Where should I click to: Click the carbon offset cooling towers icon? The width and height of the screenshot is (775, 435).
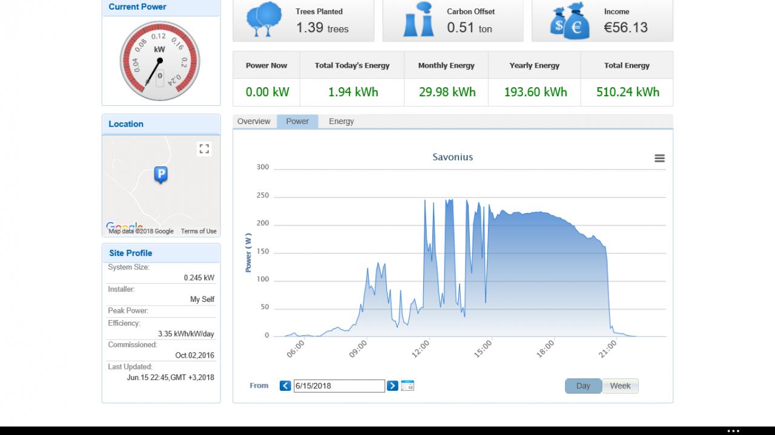[419, 20]
